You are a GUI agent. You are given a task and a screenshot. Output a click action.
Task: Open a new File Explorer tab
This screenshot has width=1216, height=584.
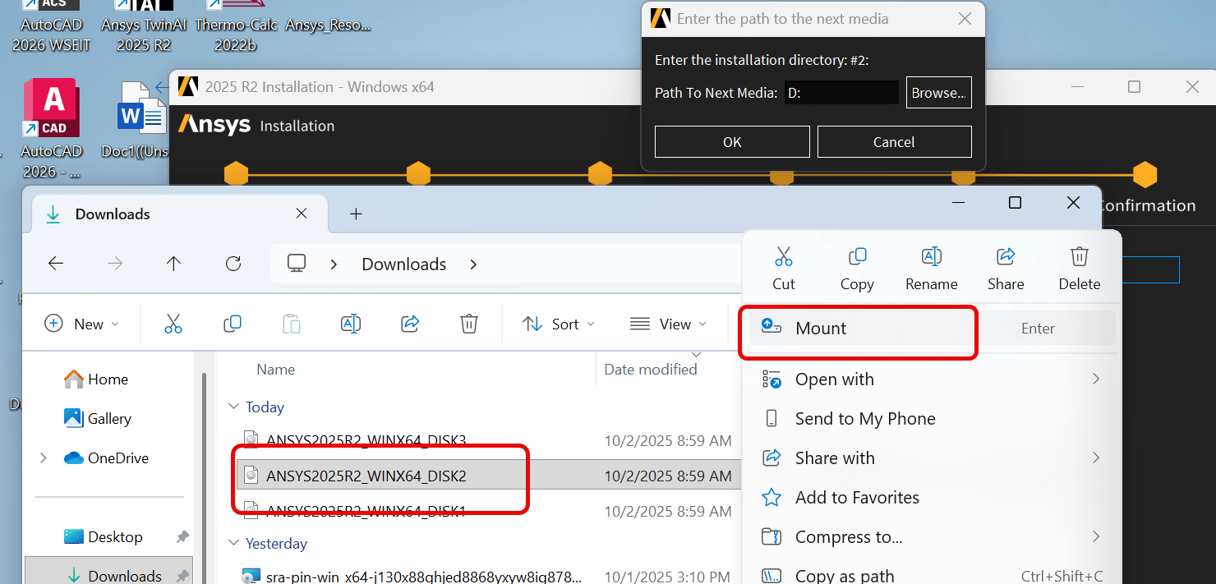[x=356, y=214]
